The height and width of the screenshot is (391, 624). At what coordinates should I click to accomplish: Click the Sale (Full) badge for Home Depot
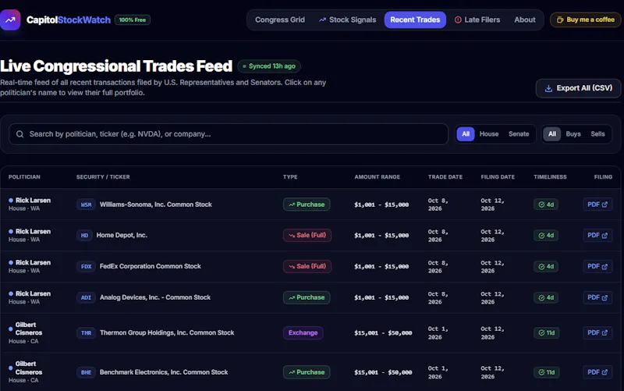click(307, 236)
